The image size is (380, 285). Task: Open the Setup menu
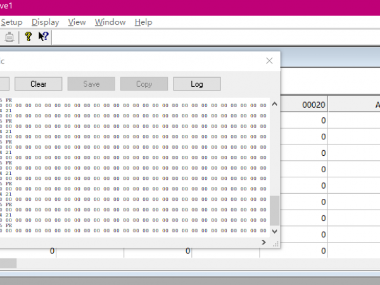coord(11,22)
